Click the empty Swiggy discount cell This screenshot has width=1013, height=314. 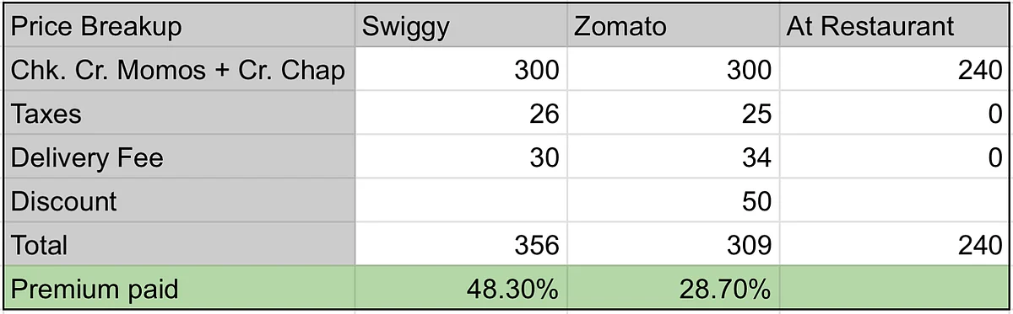[461, 201]
